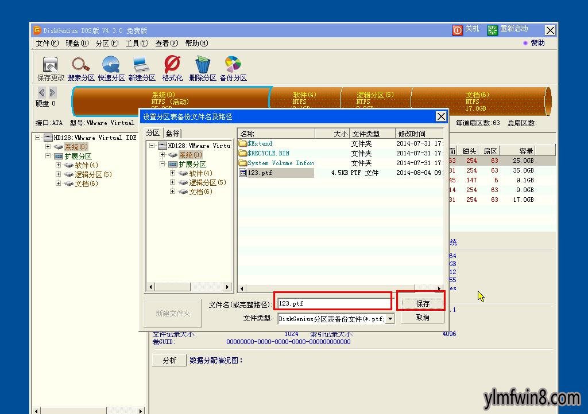Sort file list by 名称 column
The image size is (588, 414).
[x=276, y=134]
